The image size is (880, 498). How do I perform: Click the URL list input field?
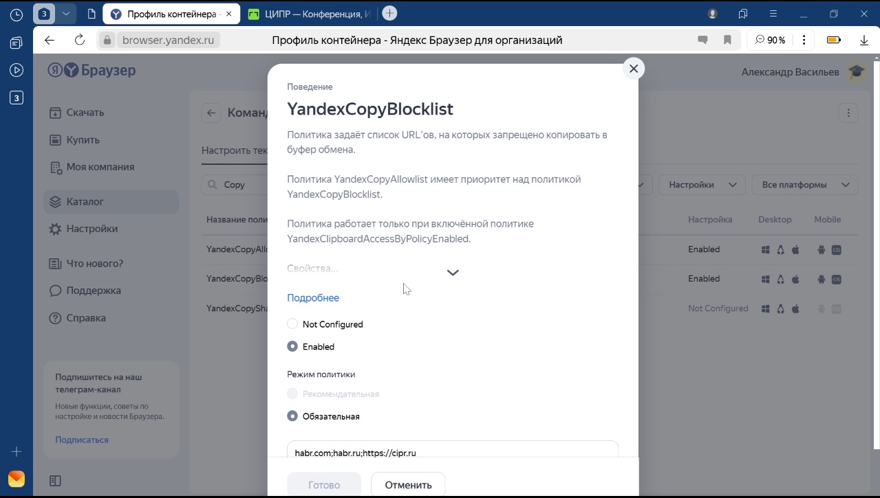[x=453, y=451]
